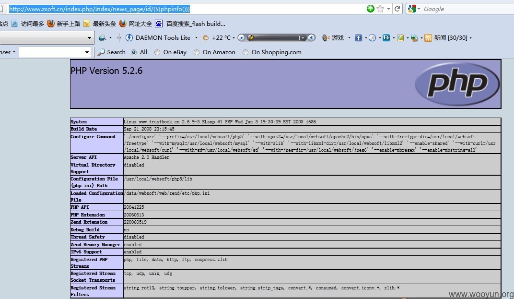Screen dimensions: 514x299
Task: Click the stacked files toolbar icon
Action: pyautogui.click(x=414, y=38)
